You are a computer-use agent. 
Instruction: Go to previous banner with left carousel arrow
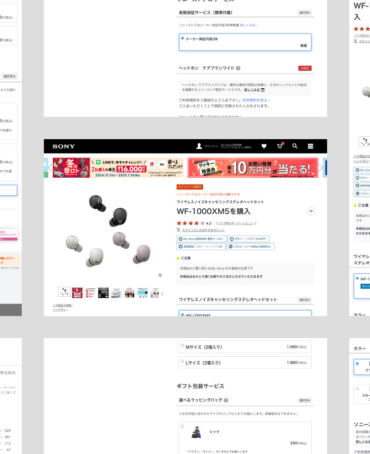pyautogui.click(x=50, y=168)
